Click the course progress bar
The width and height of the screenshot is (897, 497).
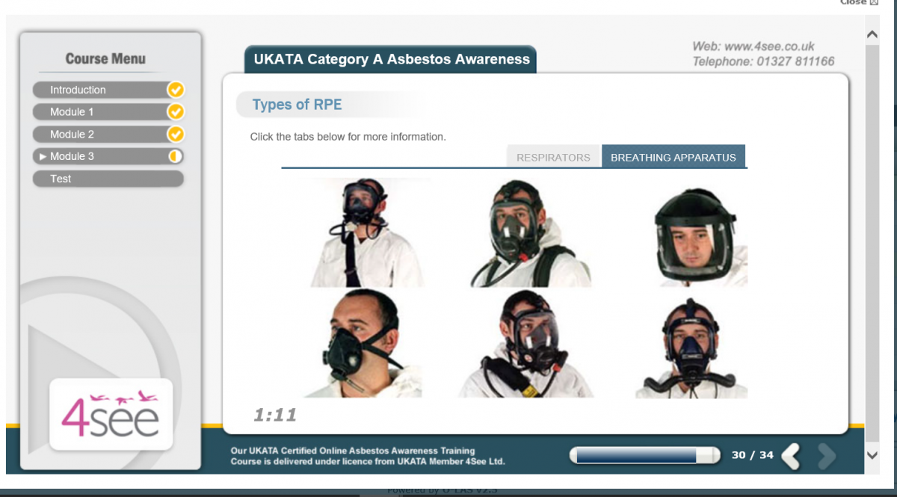click(x=644, y=455)
